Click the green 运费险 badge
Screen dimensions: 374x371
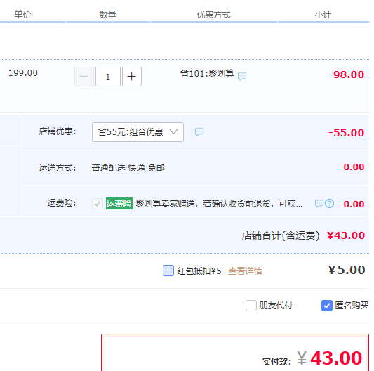(x=119, y=204)
